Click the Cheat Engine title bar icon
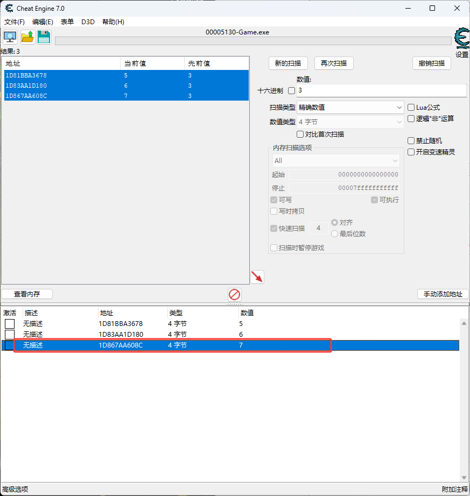This screenshot has width=470, height=496. (9, 8)
